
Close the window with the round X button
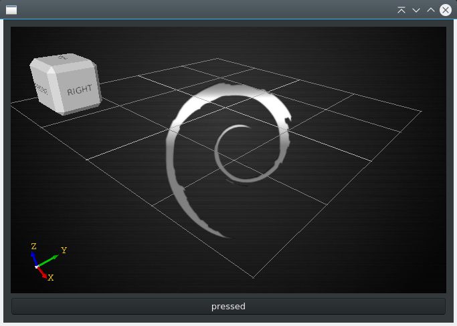(x=446, y=10)
